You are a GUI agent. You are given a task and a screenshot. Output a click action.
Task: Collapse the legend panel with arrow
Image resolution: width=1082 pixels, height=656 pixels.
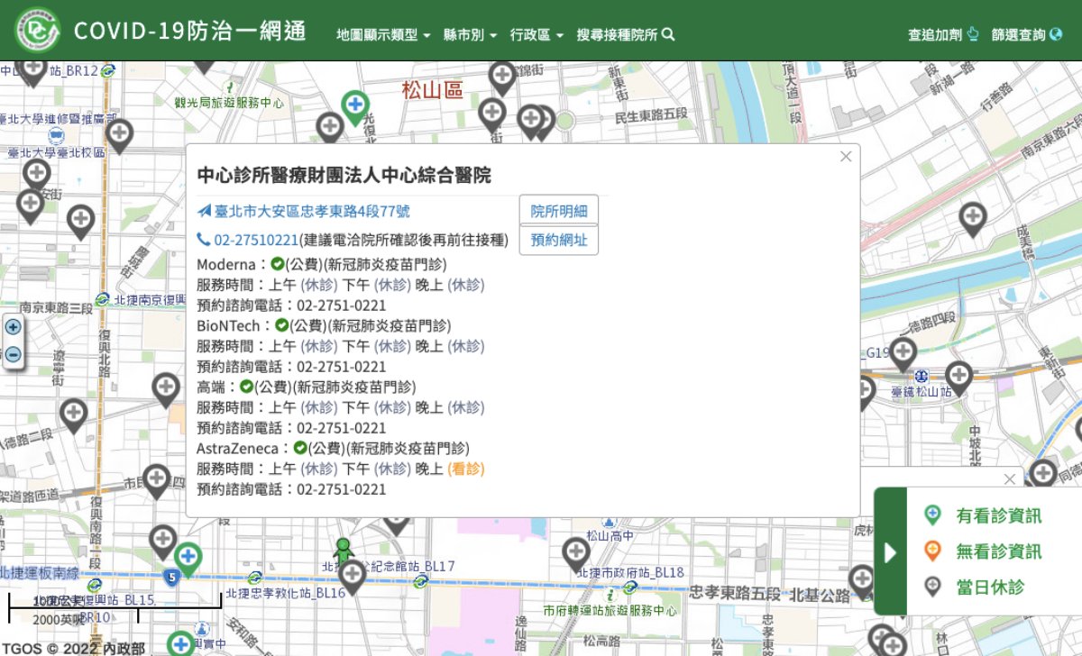pyautogui.click(x=891, y=551)
